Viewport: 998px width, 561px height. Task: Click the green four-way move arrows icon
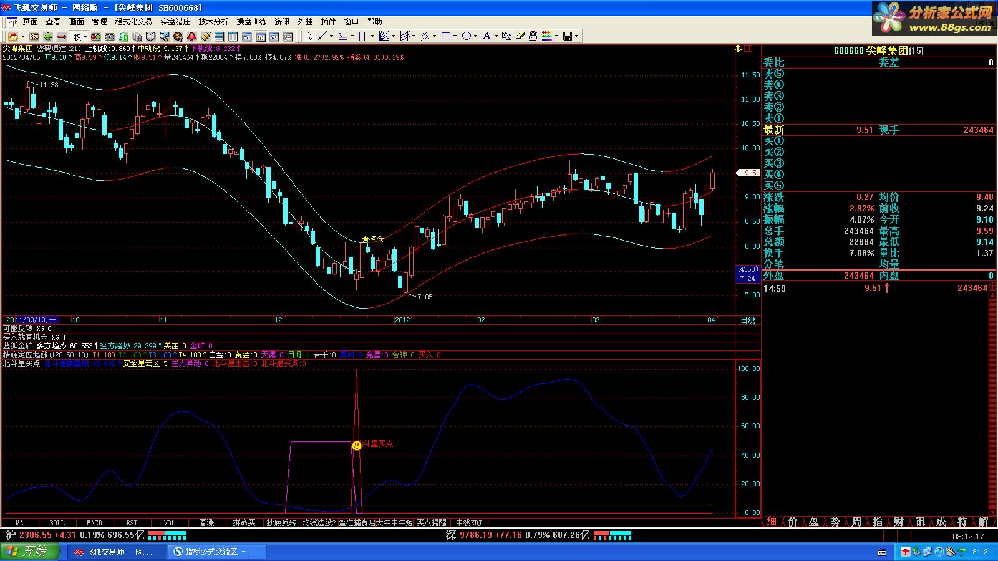pos(48,37)
